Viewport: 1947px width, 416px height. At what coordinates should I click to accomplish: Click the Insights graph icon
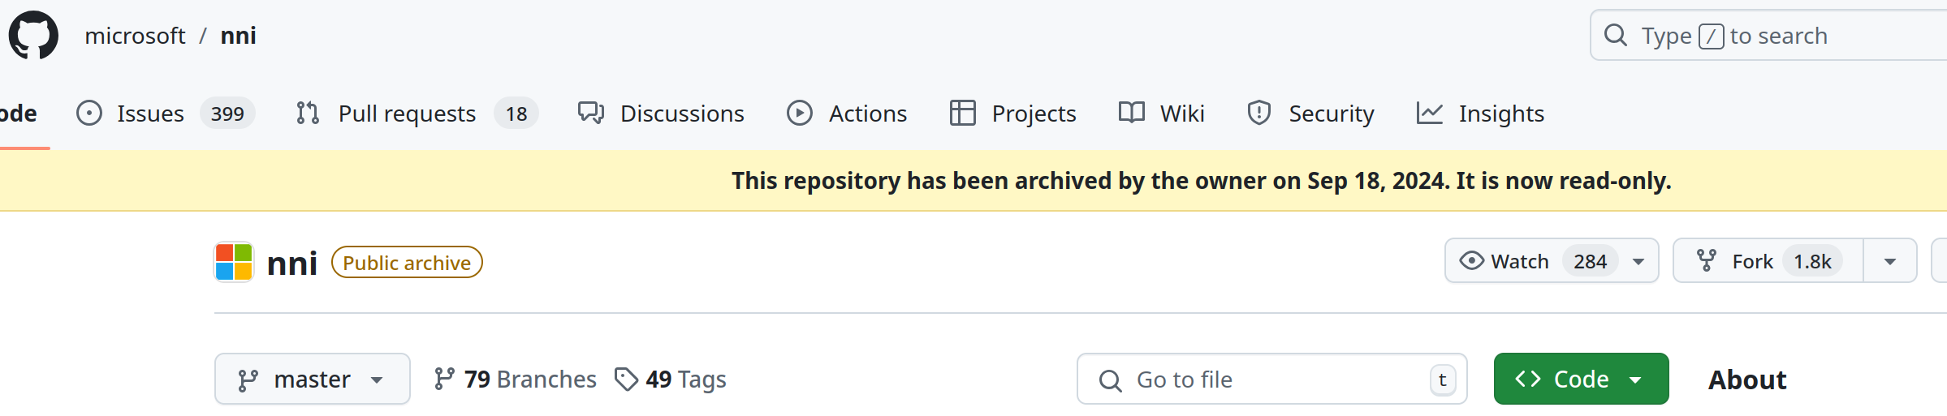pyautogui.click(x=1430, y=114)
